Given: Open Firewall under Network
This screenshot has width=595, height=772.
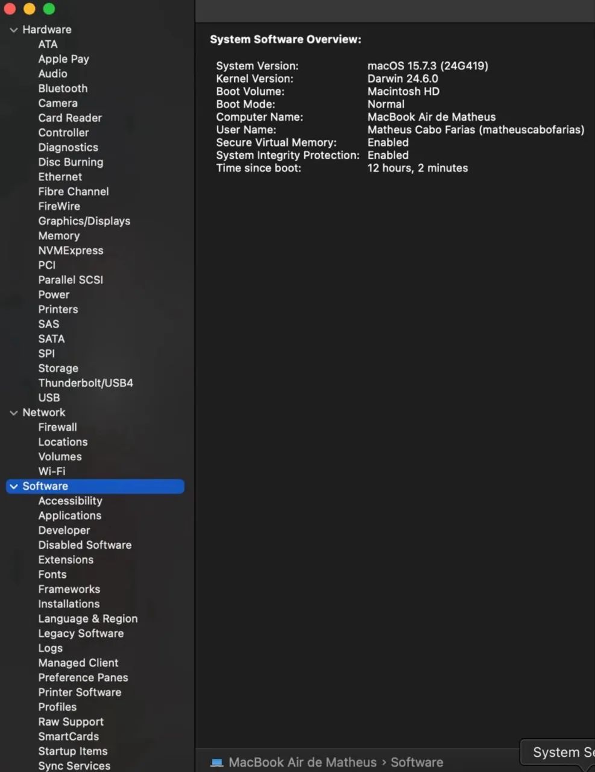Looking at the screenshot, I should click(x=57, y=428).
